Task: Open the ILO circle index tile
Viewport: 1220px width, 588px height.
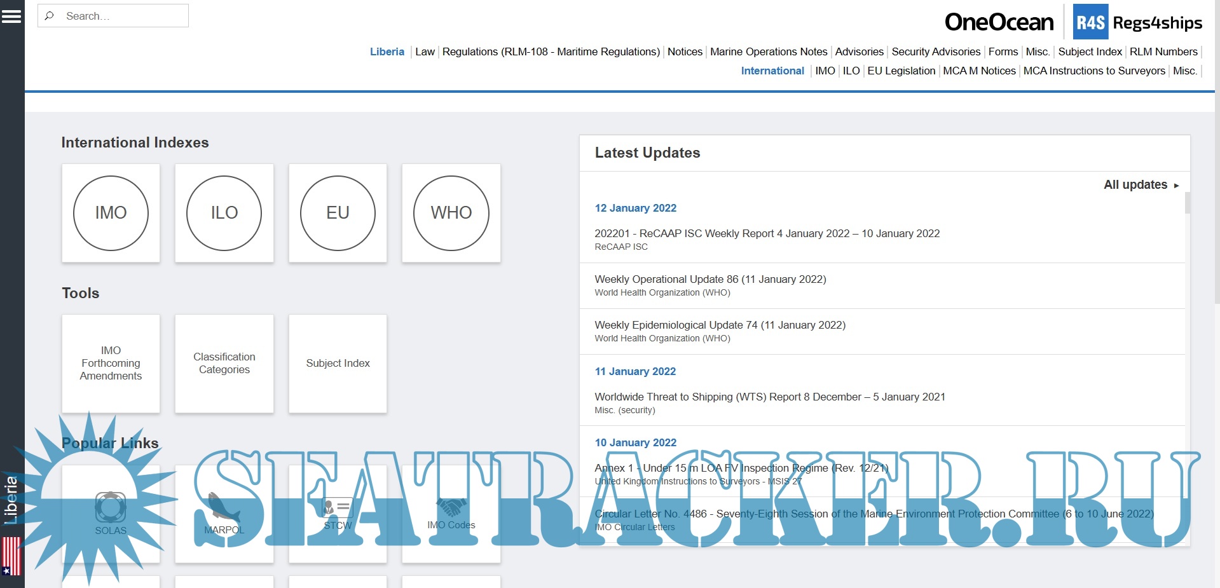Action: click(x=224, y=213)
